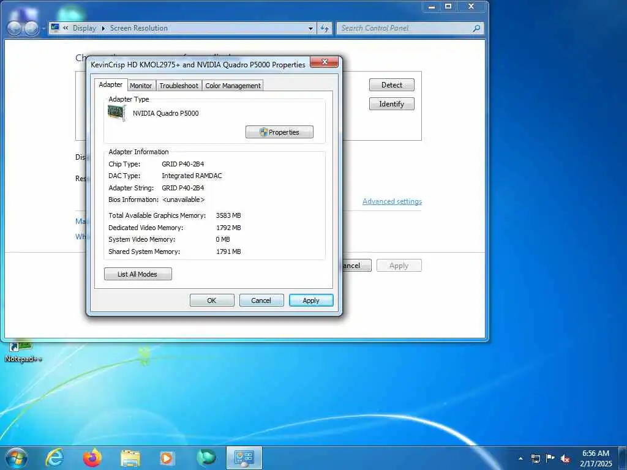Click the Display breadcrumb in address bar
The width and height of the screenshot is (627, 470).
pyautogui.click(x=84, y=28)
